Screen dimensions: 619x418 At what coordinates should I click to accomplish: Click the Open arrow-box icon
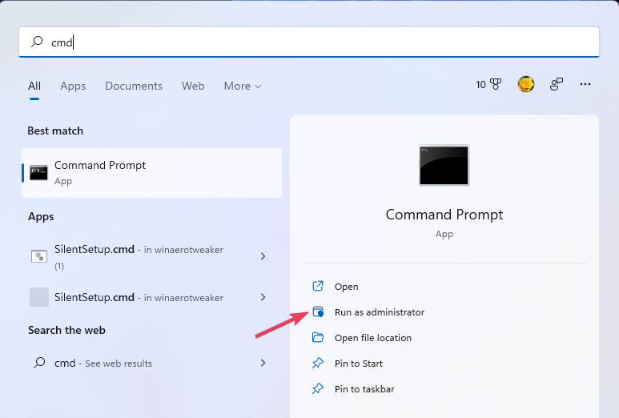pos(318,286)
